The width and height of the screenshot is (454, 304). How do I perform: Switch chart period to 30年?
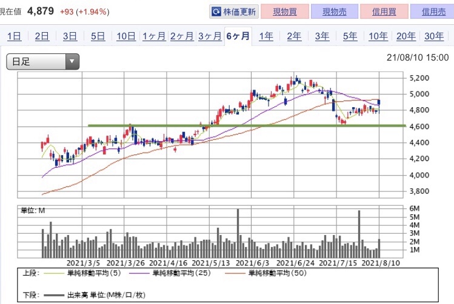(434, 36)
